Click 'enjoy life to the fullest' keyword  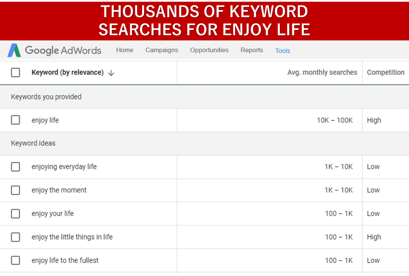65,260
